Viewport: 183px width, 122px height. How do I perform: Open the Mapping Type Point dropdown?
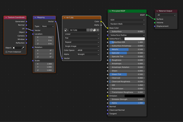click(x=48, y=26)
